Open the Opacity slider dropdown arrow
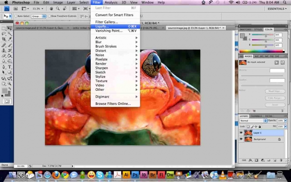The height and width of the screenshot is (182, 291). [x=286, y=120]
